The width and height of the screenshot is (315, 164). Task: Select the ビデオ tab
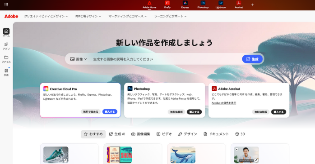164,134
